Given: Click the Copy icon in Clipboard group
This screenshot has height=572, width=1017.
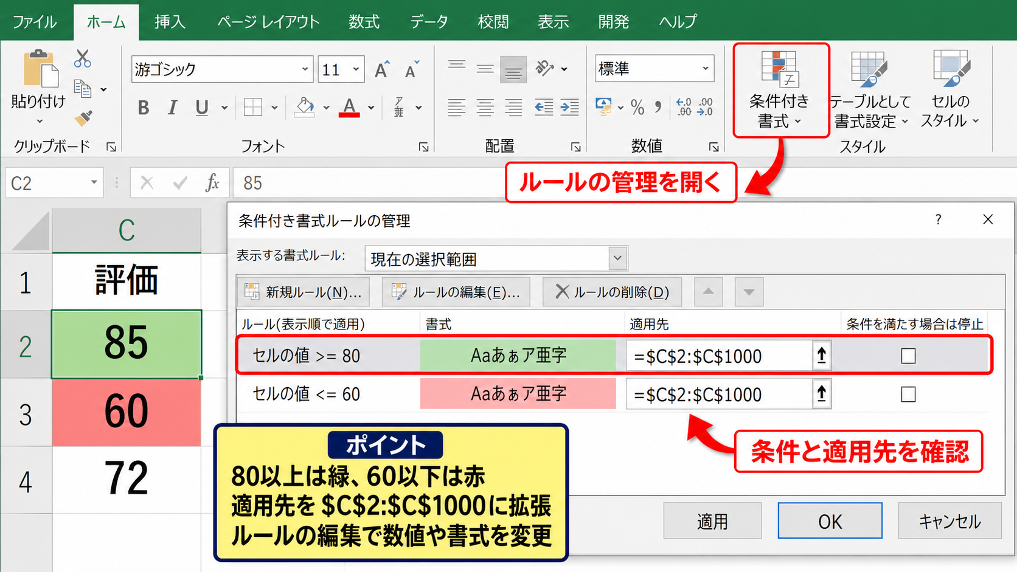Looking at the screenshot, I should [x=83, y=89].
